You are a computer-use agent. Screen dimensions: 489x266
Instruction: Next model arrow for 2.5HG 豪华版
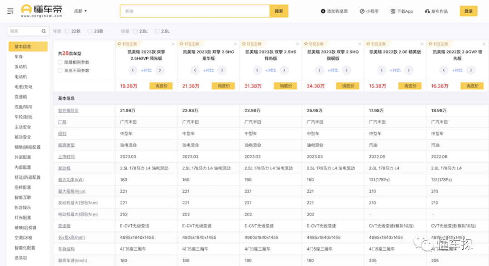point(222,70)
